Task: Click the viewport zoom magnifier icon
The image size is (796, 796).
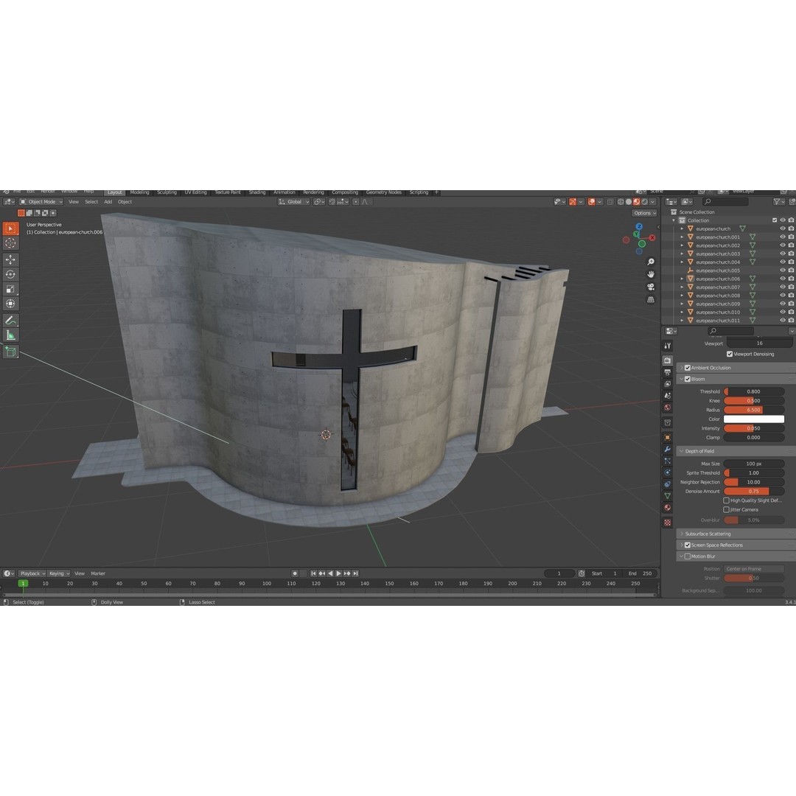Action: pyautogui.click(x=650, y=262)
